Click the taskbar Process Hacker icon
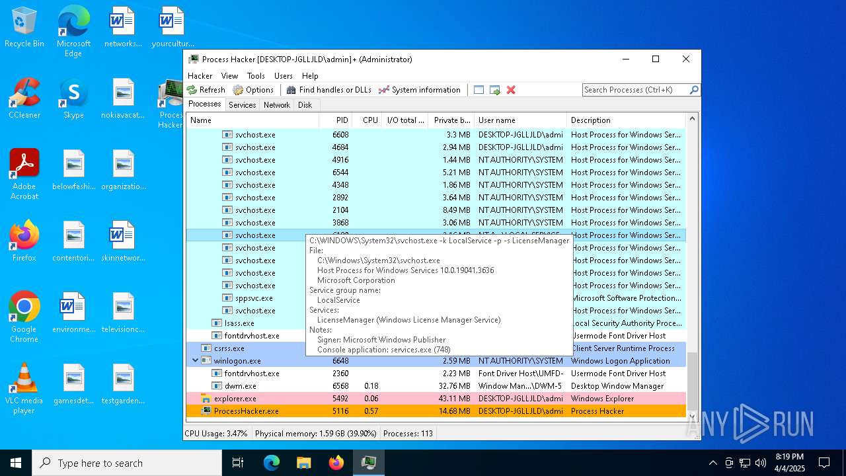The image size is (846, 476). 368,463
